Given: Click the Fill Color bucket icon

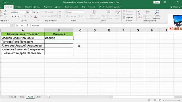Looking at the screenshot, I should click(x=31, y=16).
